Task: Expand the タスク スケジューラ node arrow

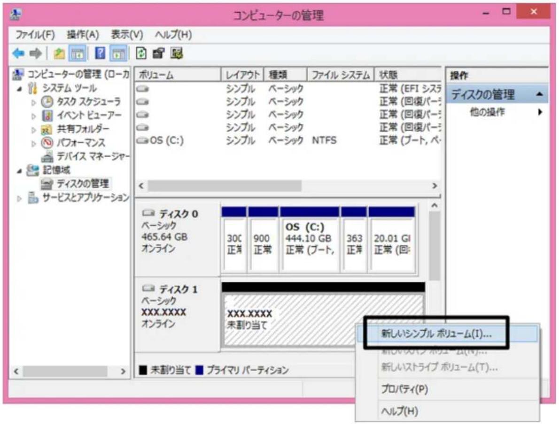Action: coord(33,103)
